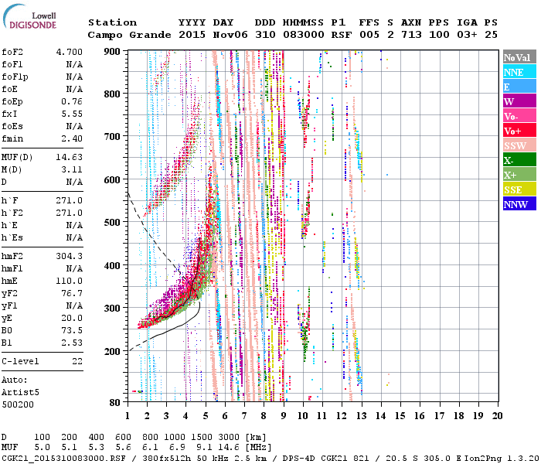The height and width of the screenshot is (464, 541).
Task: Click the fxI value 5.55
Action: [x=72, y=114]
